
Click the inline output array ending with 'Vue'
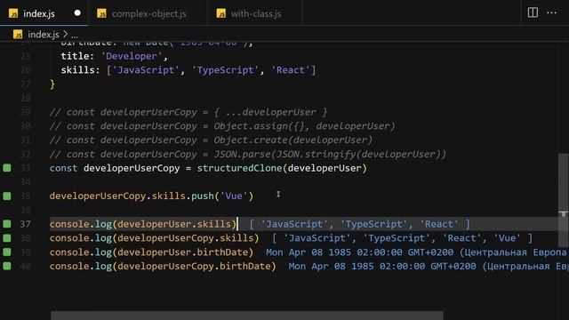[x=402, y=238]
